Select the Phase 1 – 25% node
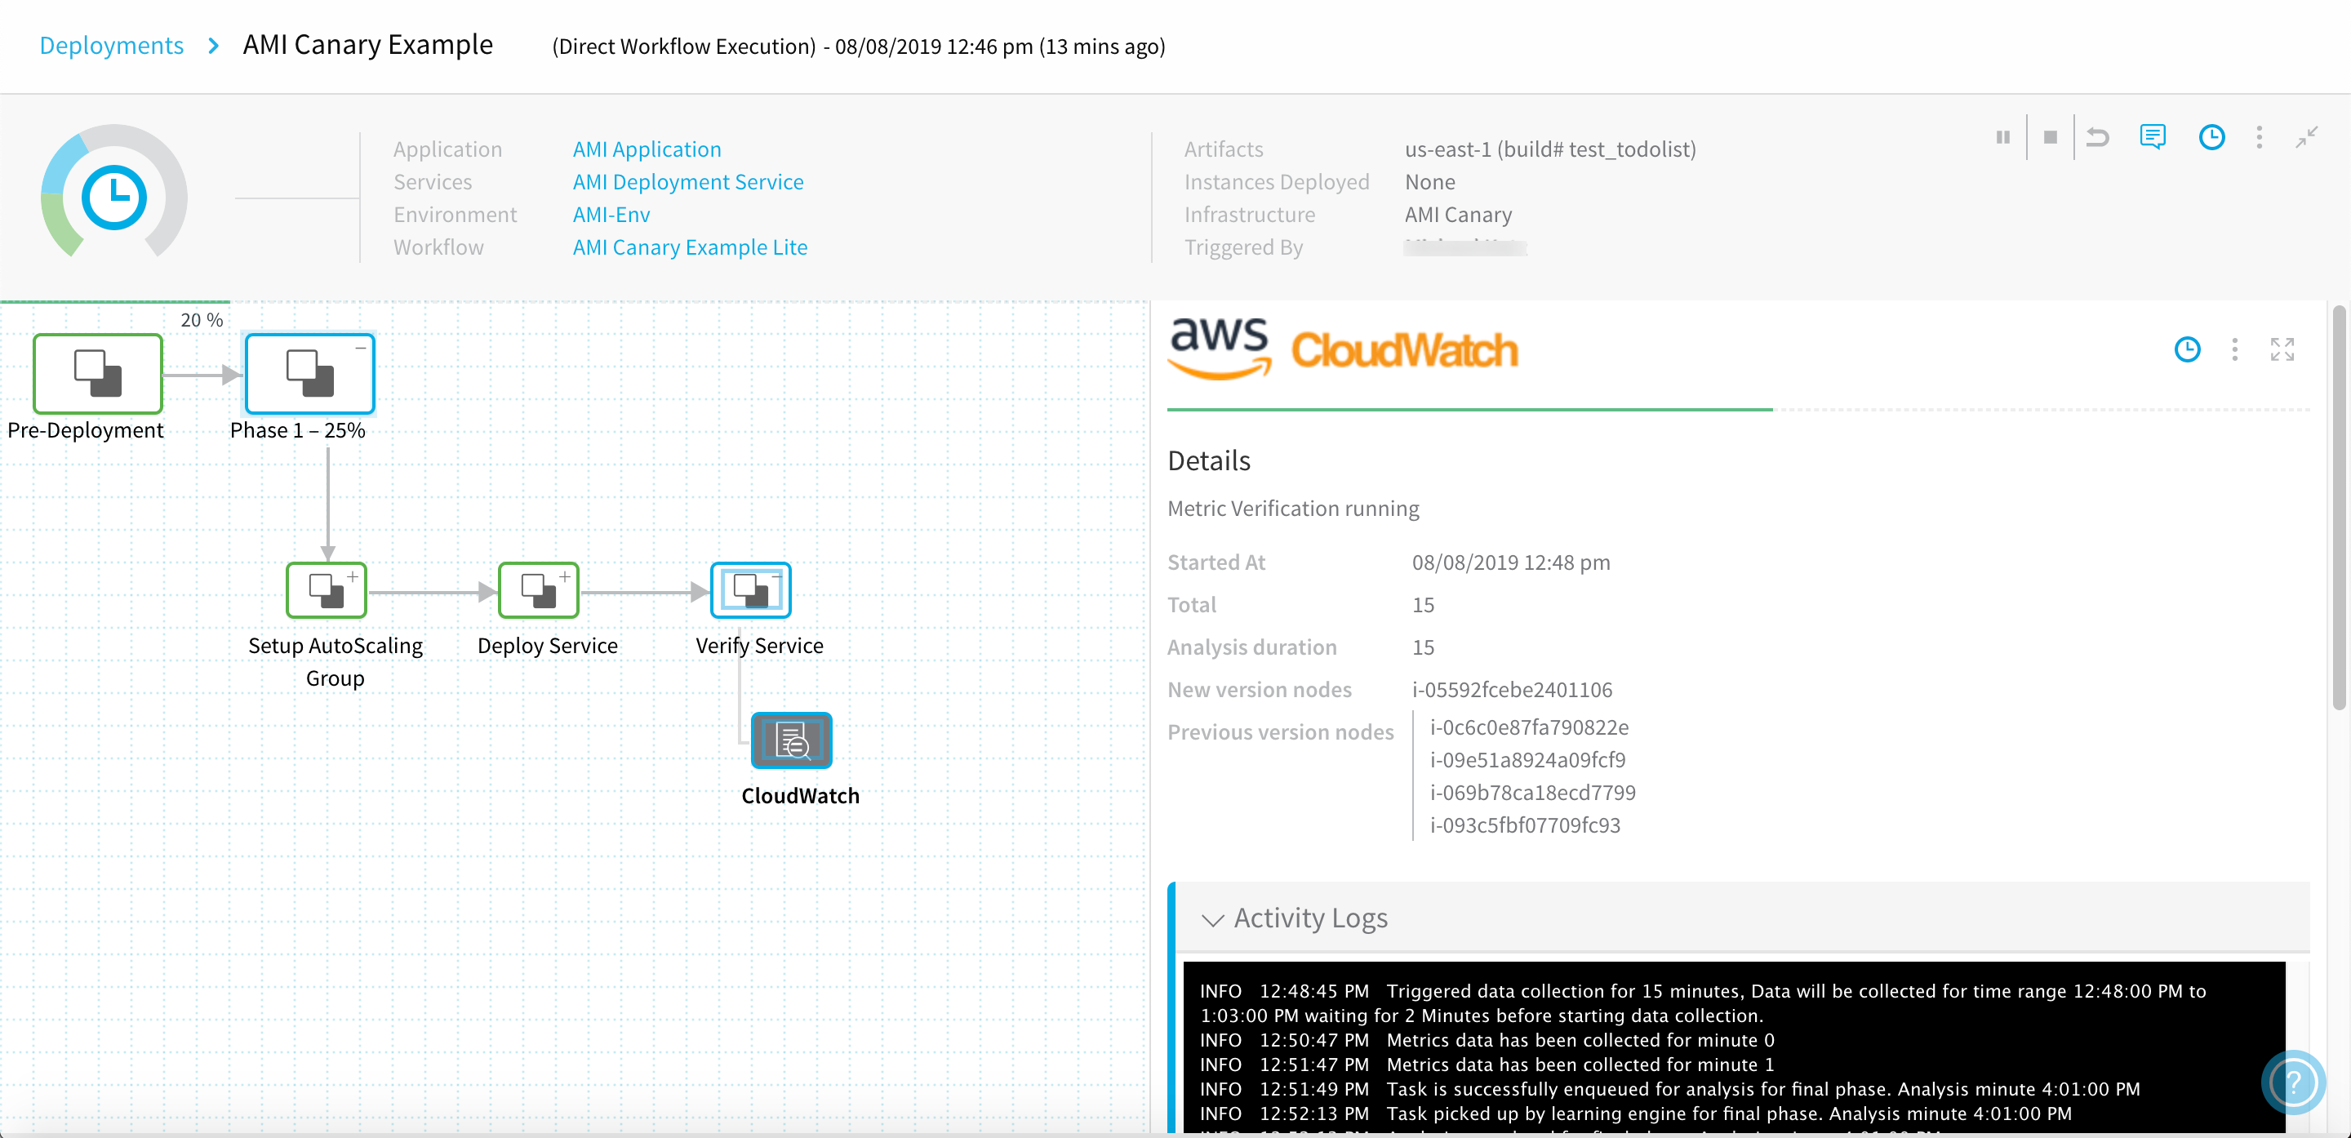2351x1138 pixels. [310, 373]
